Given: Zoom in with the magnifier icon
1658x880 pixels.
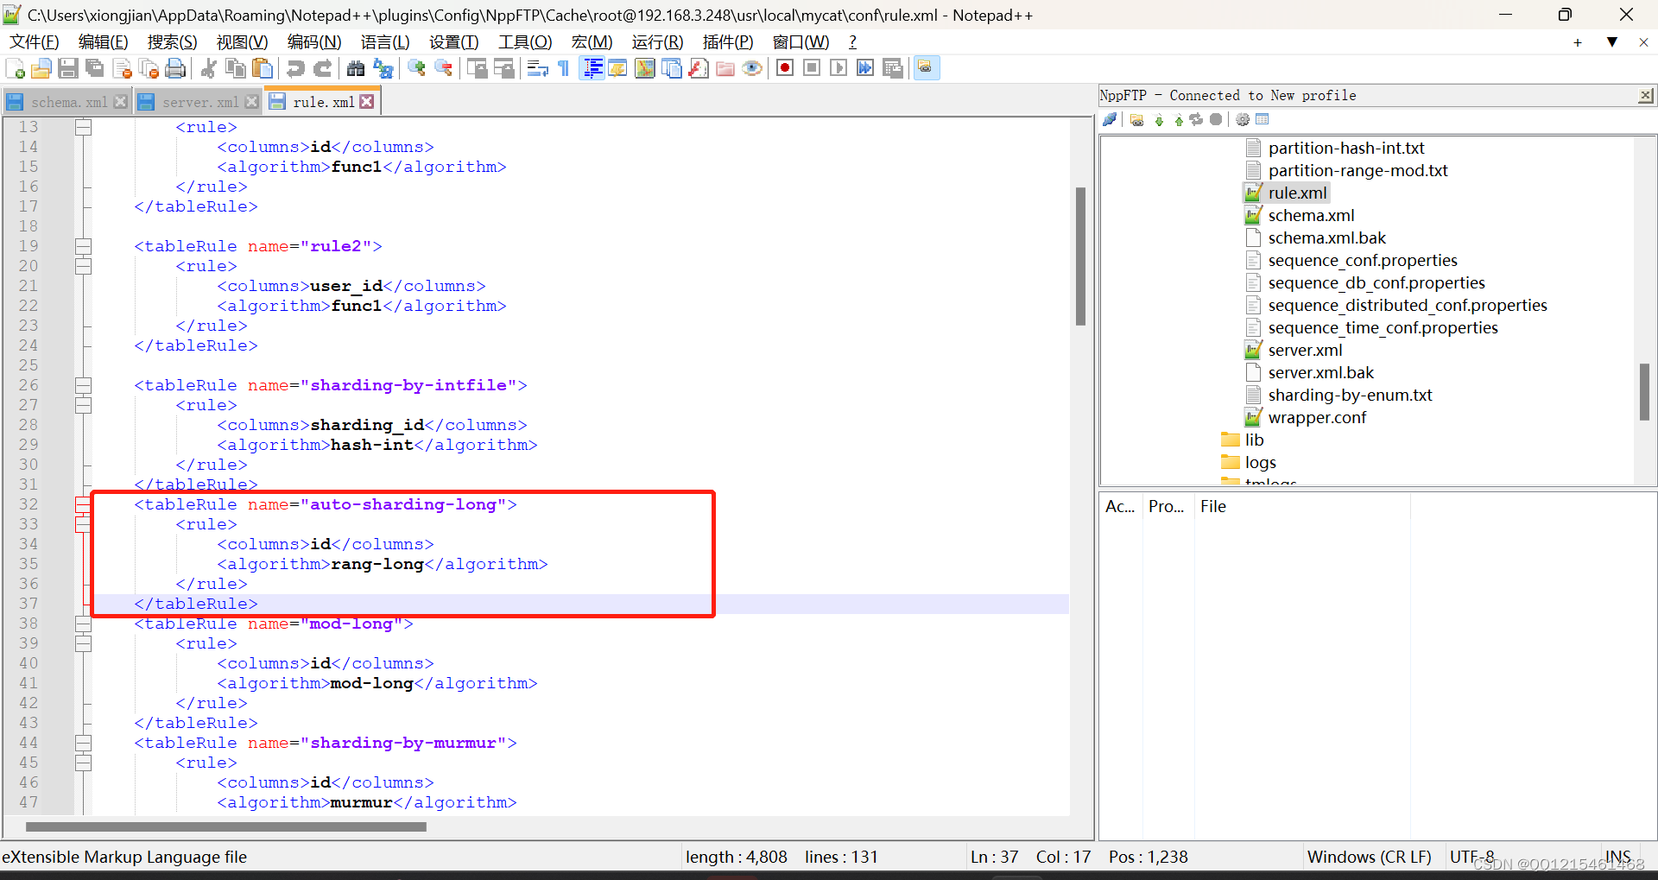Looking at the screenshot, I should click(416, 68).
